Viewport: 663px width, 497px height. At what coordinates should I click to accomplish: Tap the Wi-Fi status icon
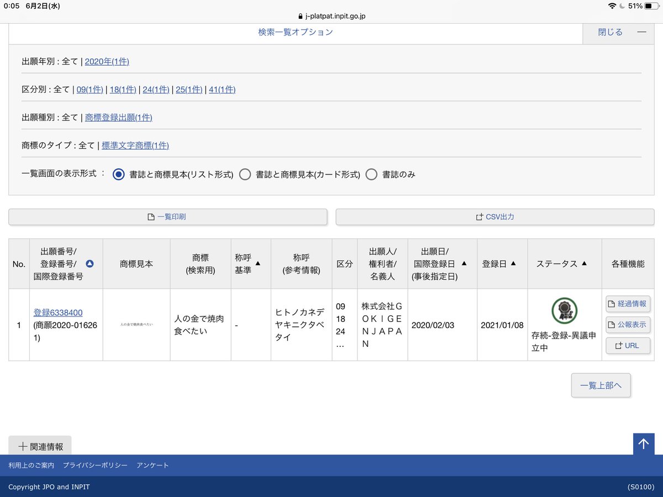tap(612, 6)
